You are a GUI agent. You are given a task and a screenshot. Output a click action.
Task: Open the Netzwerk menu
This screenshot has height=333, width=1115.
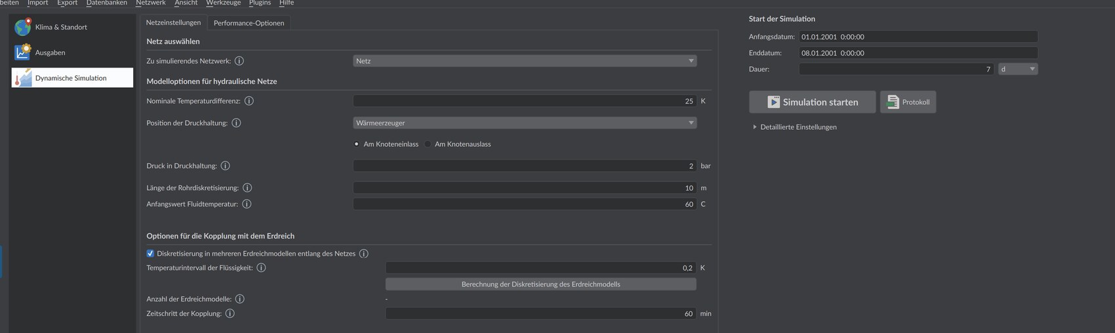tap(151, 3)
